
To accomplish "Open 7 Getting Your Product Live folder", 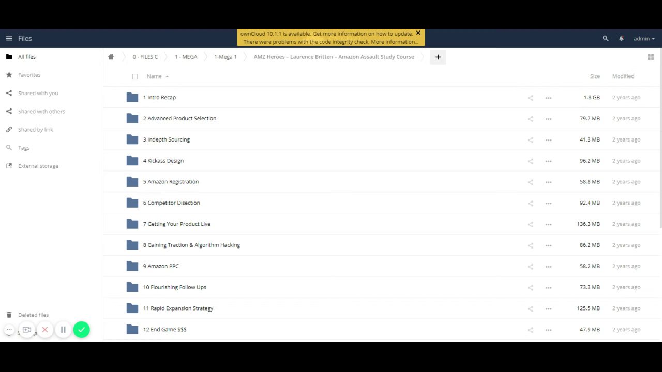I will pos(177,224).
